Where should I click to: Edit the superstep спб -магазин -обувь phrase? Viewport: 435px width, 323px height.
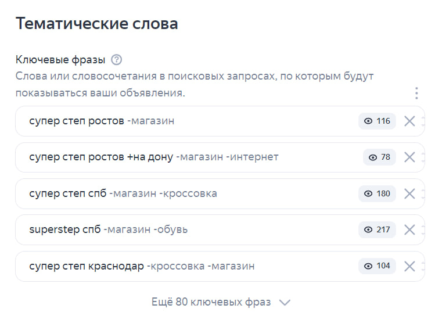108,230
